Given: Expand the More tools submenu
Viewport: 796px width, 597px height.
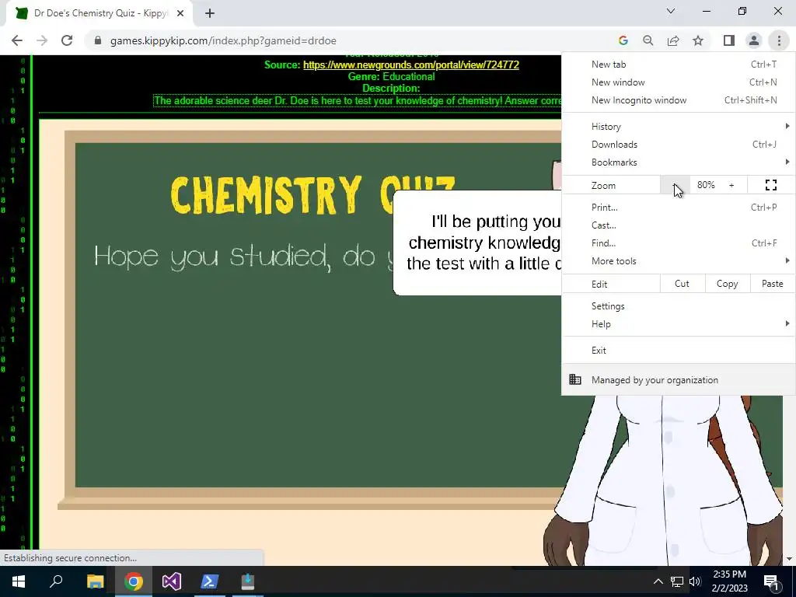Looking at the screenshot, I should (678, 261).
